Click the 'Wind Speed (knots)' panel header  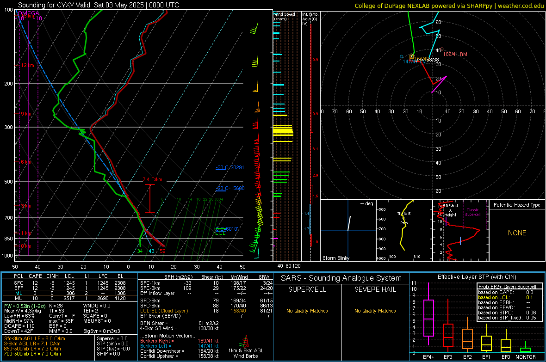tap(284, 16)
